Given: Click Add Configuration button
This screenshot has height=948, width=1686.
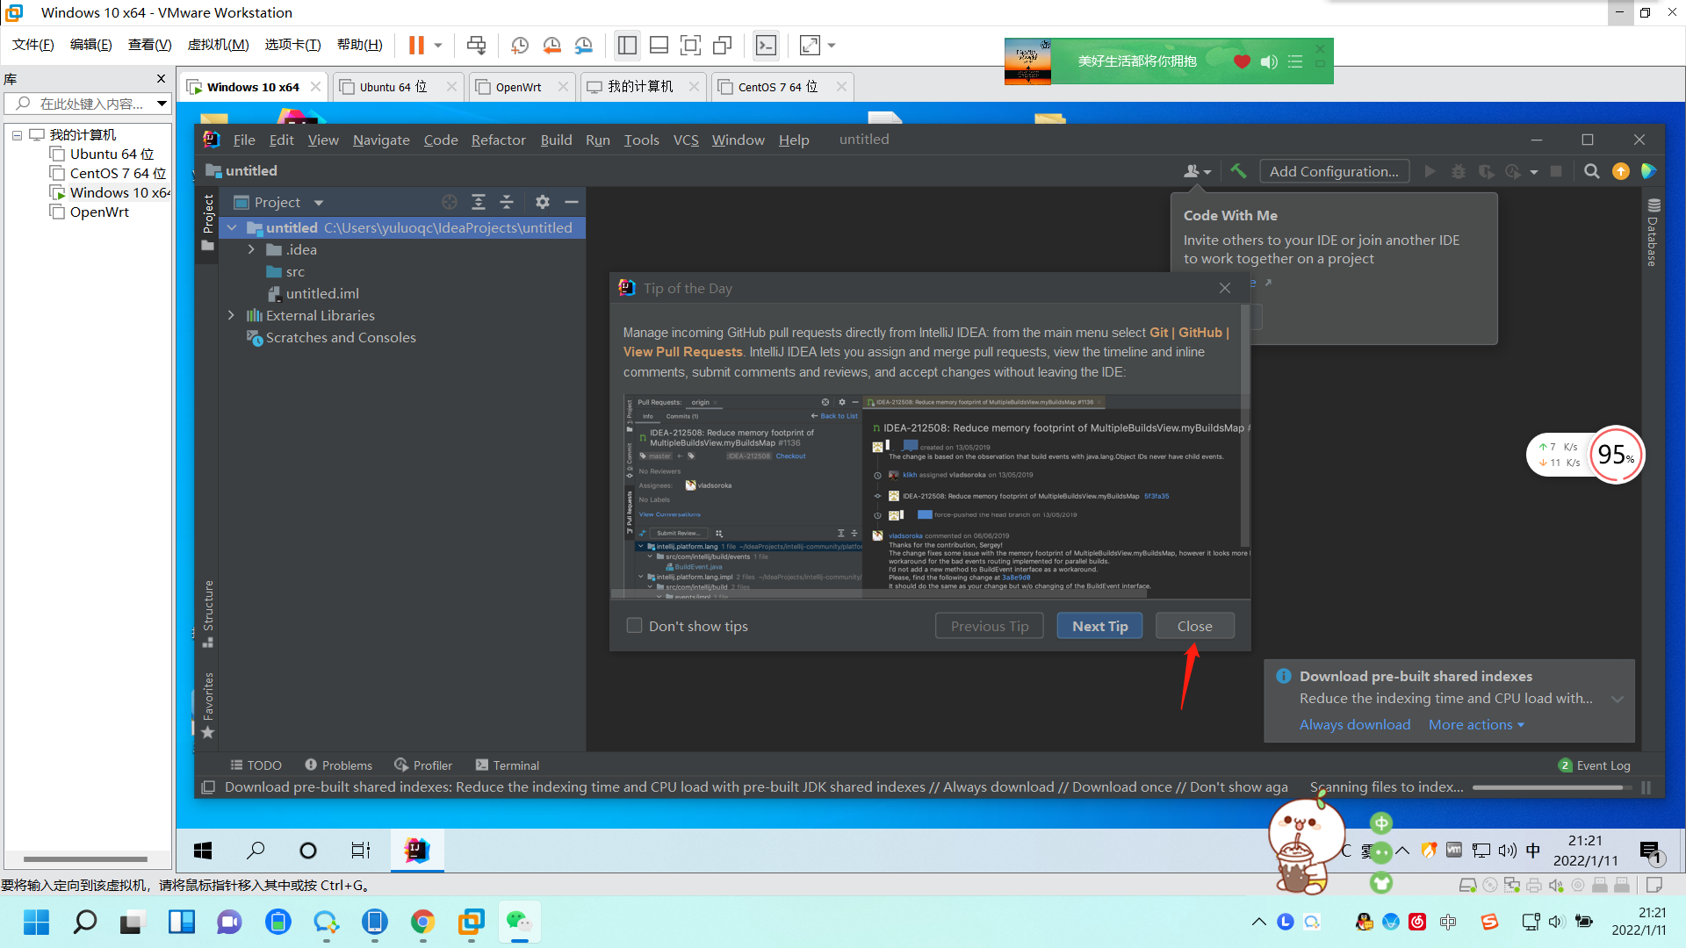Looking at the screenshot, I should point(1334,171).
